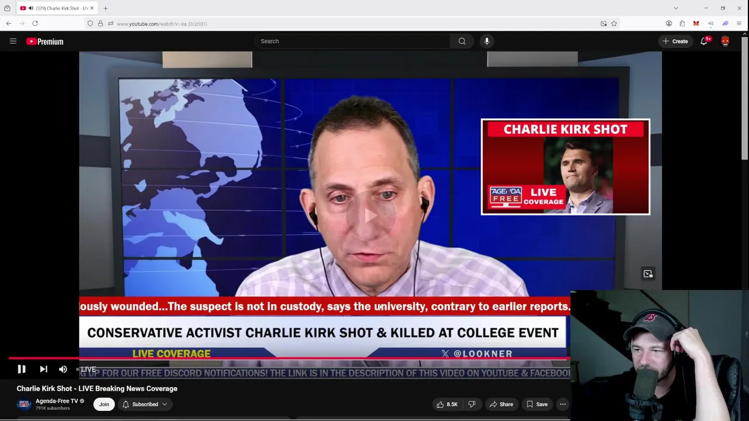The height and width of the screenshot is (421, 749).
Task: Skip to next video
Action: 43,369
